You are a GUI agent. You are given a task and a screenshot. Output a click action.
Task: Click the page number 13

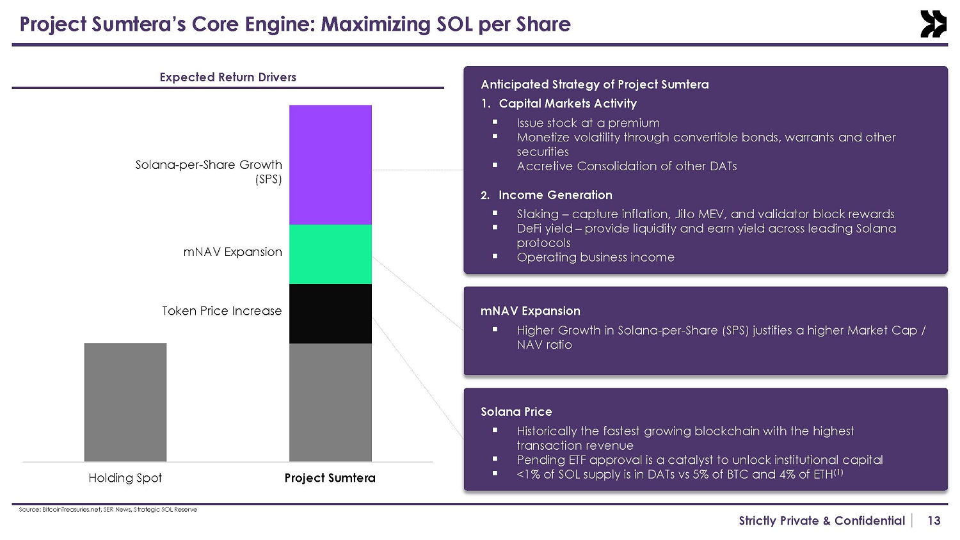(x=934, y=521)
